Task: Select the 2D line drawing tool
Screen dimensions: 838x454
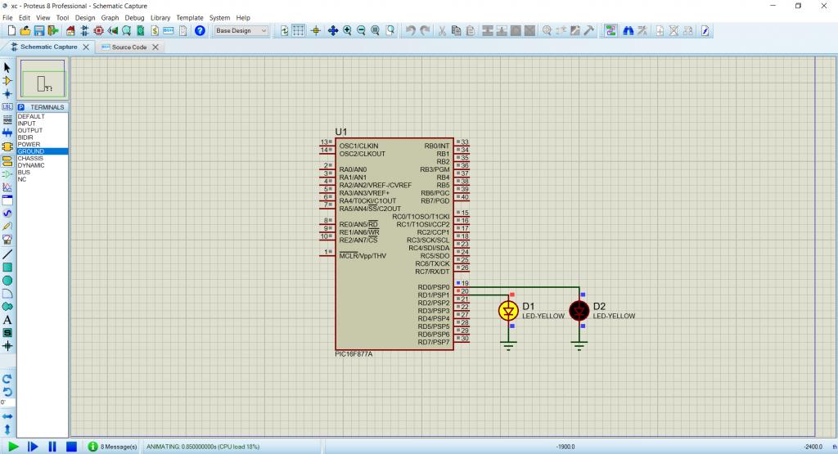Action: point(7,254)
